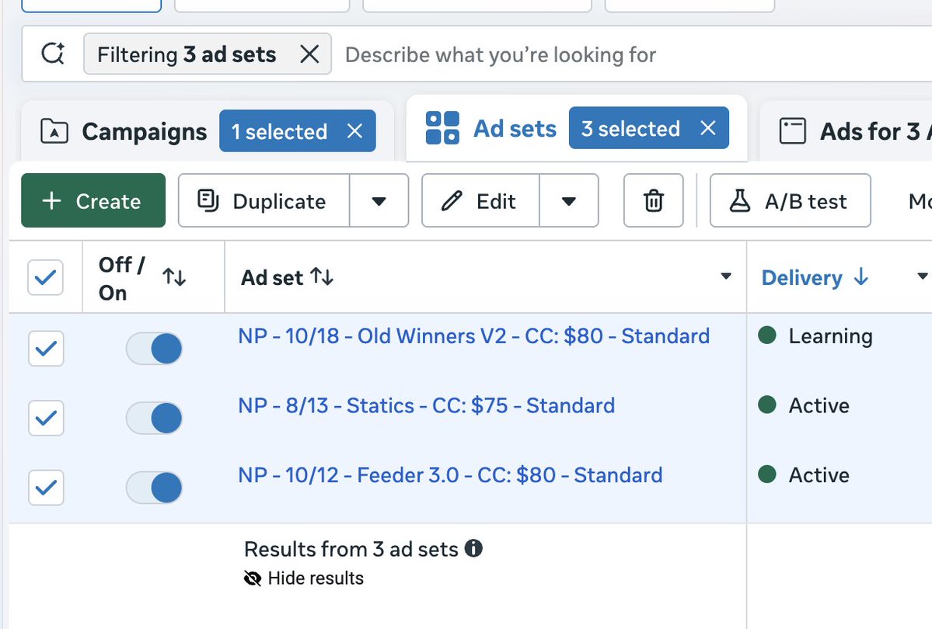Uncheck the 8/13 Statics ad set checkbox
Image resolution: width=932 pixels, height=629 pixels.
46,418
